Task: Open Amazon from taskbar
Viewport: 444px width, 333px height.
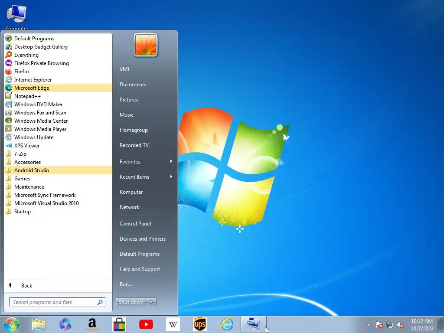Action: (x=92, y=324)
